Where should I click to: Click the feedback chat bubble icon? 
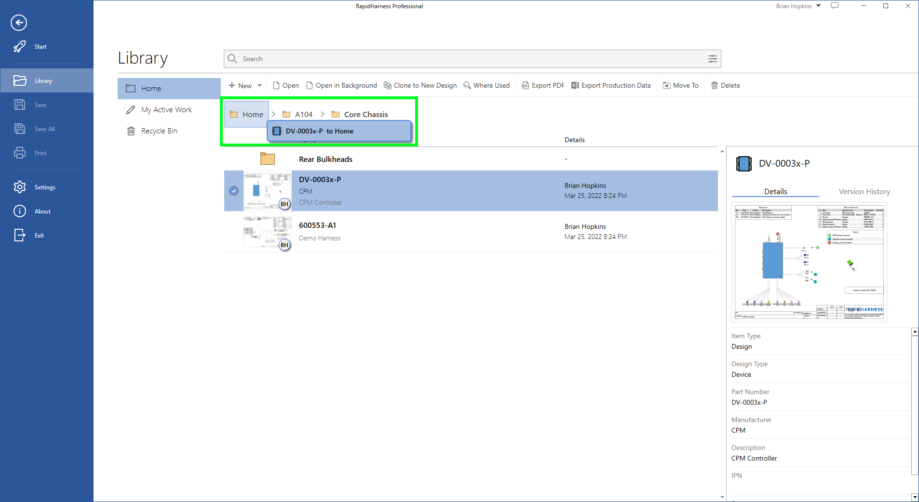(x=835, y=6)
